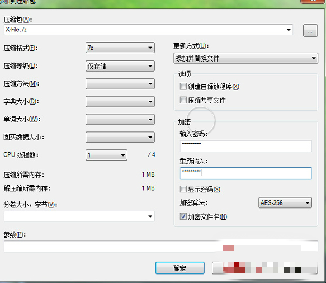Open the 更新方式 dropdown 添加并替换文件
Viewport: 326px width, 283px height.
click(x=245, y=58)
